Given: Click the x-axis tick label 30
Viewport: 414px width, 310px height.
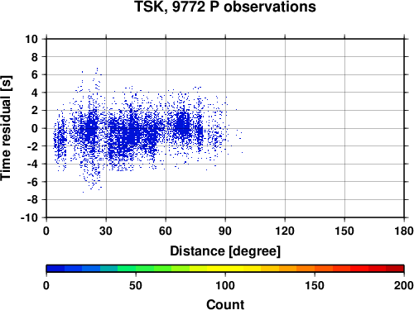Looking at the screenshot, I should (x=106, y=231).
